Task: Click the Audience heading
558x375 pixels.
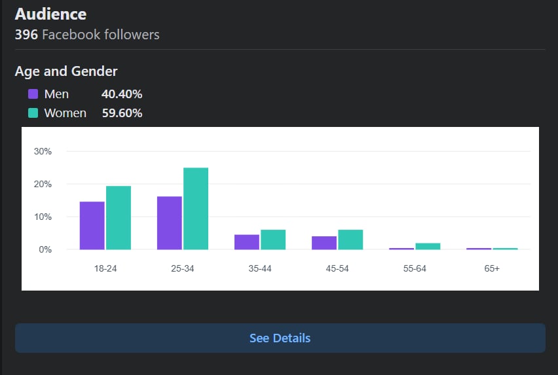Action: pos(50,14)
